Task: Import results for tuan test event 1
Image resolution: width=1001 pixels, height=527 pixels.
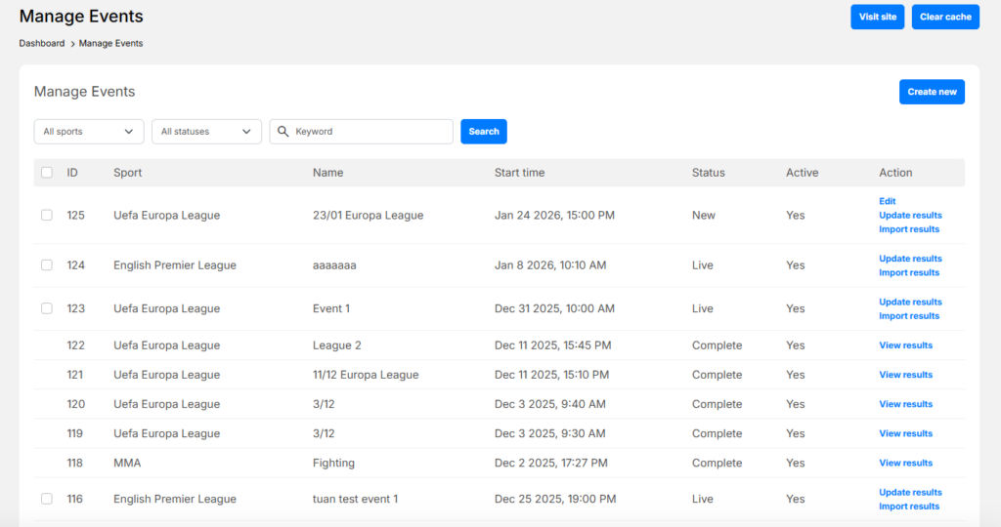Action: click(x=909, y=507)
